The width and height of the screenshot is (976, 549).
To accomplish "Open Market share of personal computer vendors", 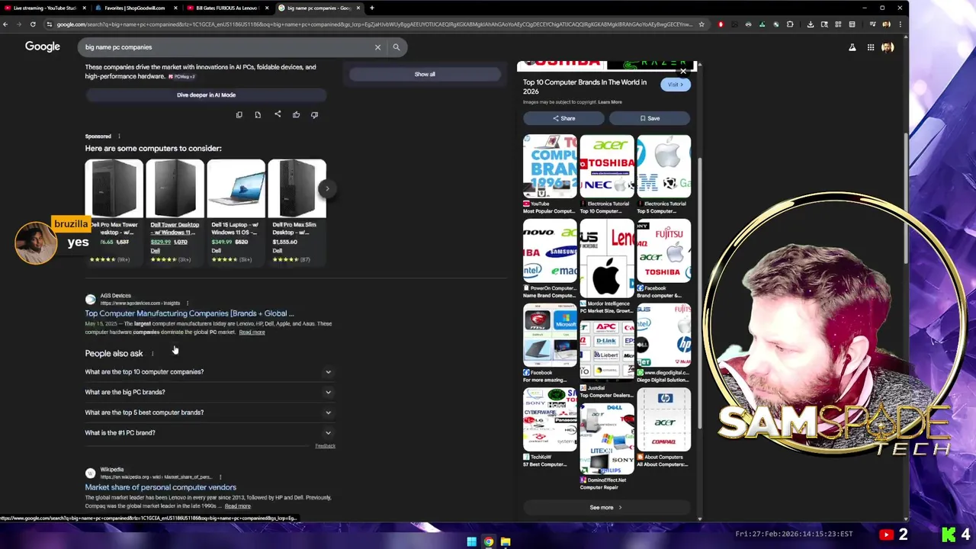I will pos(160,487).
